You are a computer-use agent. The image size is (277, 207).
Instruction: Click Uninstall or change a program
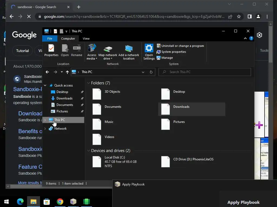click(x=180, y=46)
